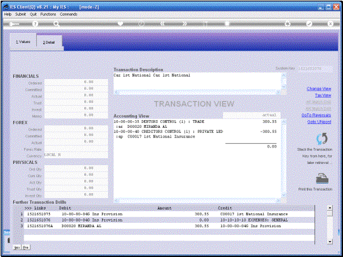The height and width of the screenshot is (257, 343).
Task: Click the Print this Transaction printer icon
Action: [322, 179]
